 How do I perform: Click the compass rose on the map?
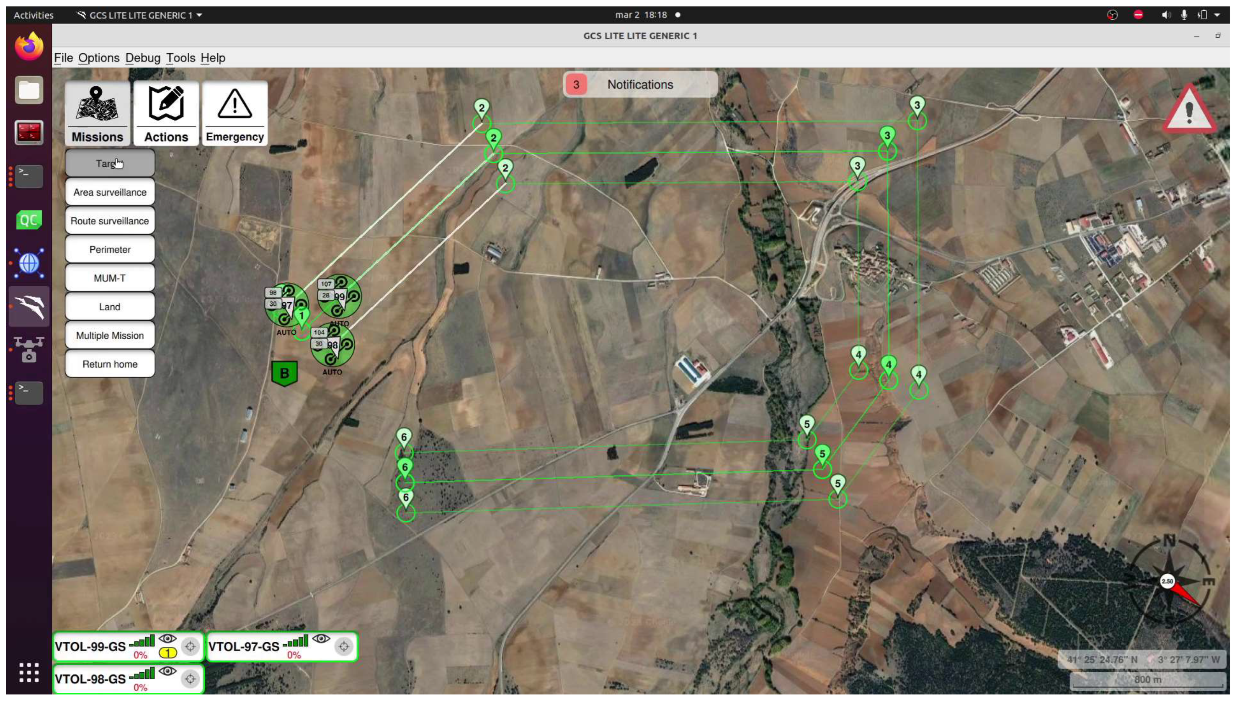point(1168,581)
